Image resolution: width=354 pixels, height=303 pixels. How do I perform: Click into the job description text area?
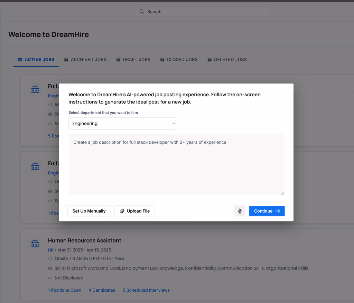176,165
